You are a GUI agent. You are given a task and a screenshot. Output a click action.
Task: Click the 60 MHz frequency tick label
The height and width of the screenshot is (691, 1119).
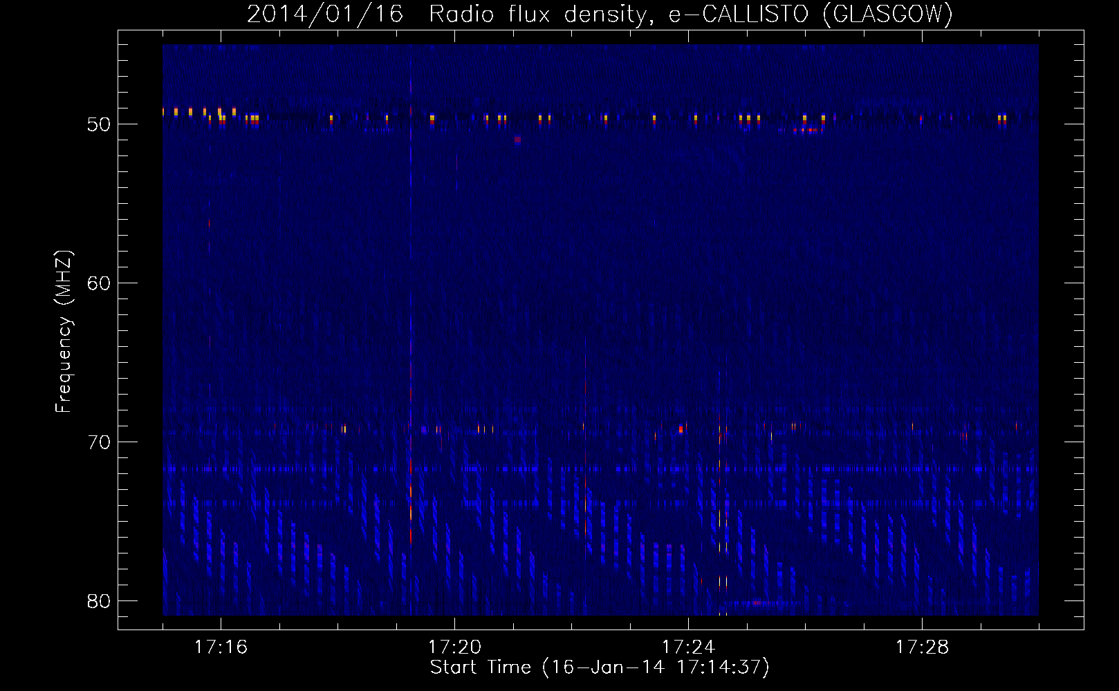tap(99, 283)
